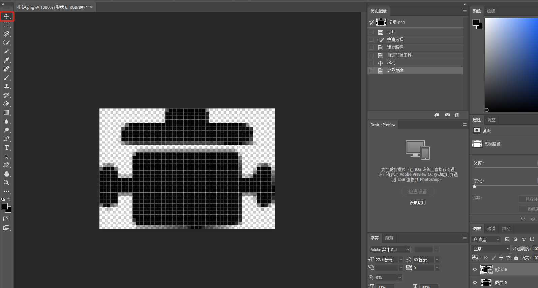Image resolution: width=538 pixels, height=288 pixels.
Task: Select the Gradient tool
Action: (x=6, y=113)
